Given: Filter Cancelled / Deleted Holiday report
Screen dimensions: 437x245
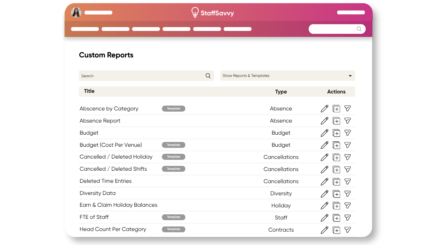Looking at the screenshot, I should [x=348, y=157].
